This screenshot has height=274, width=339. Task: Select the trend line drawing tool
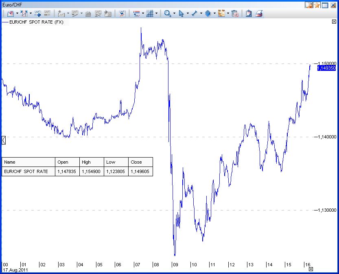[x=195, y=13]
